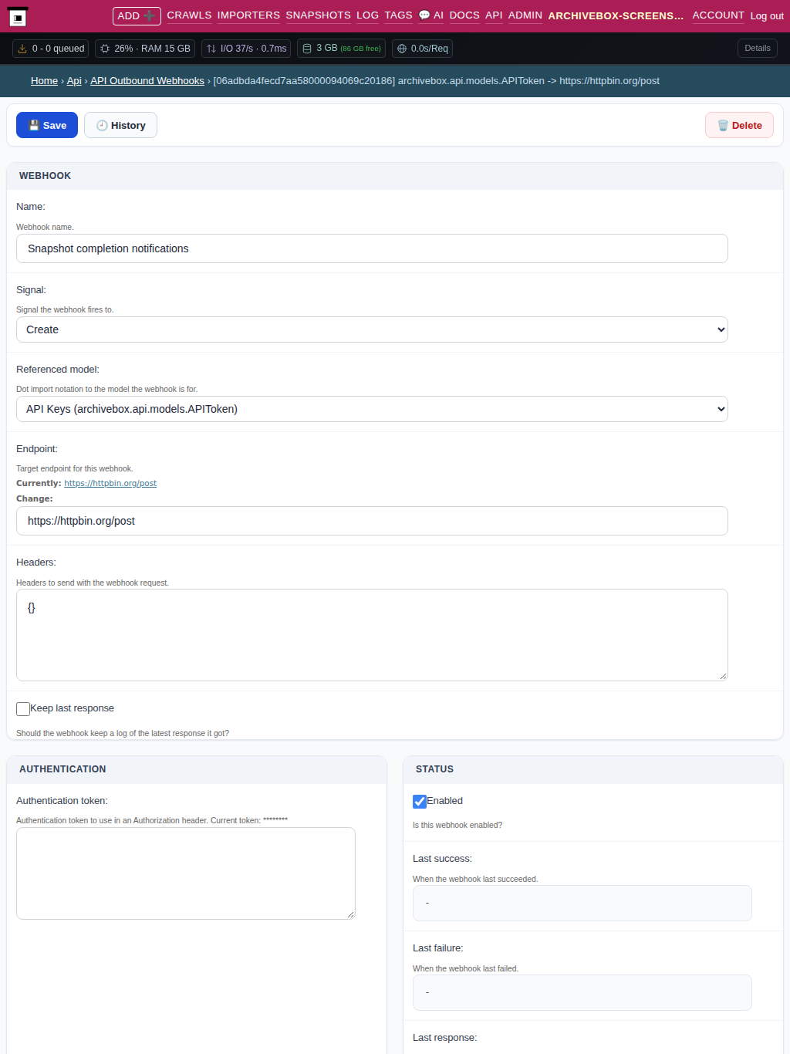
Task: Go to SNAPSHOTS page
Action: [318, 15]
